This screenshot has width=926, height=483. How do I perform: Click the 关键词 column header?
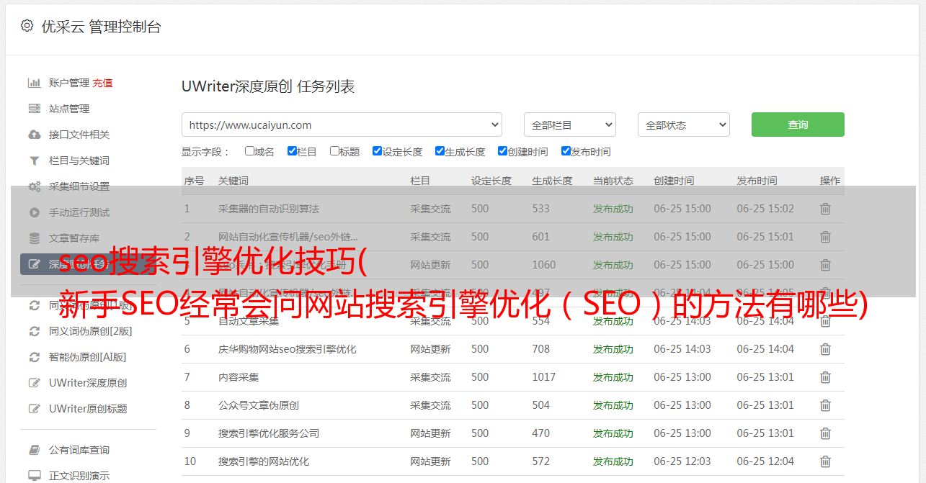[x=233, y=181]
